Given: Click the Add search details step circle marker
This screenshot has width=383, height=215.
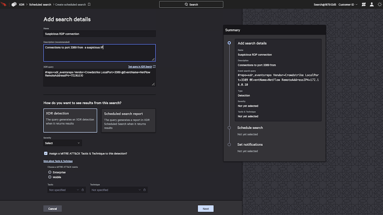Looking at the screenshot, I should tap(229, 43).
